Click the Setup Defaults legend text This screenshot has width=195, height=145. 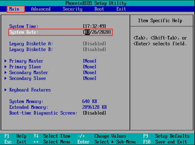pyautogui.click(x=172, y=136)
